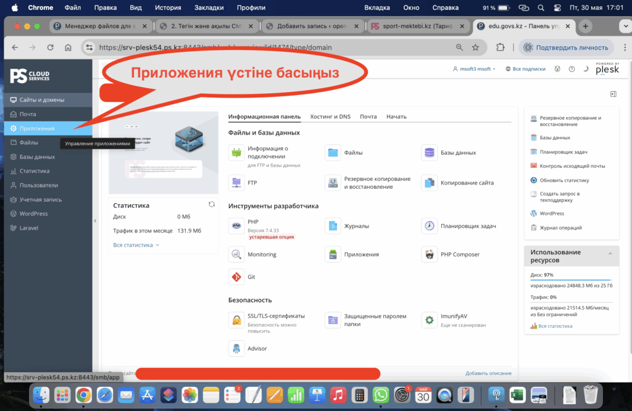Open the Advisor icon
This screenshot has width=632, height=411.
tap(236, 349)
